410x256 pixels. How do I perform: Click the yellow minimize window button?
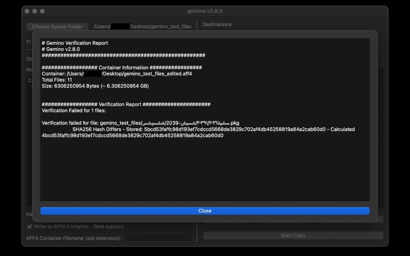pos(35,11)
